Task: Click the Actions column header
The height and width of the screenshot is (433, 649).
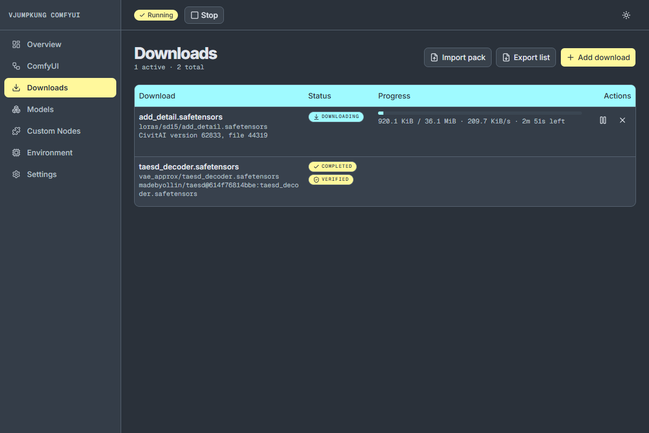Action: pyautogui.click(x=618, y=96)
